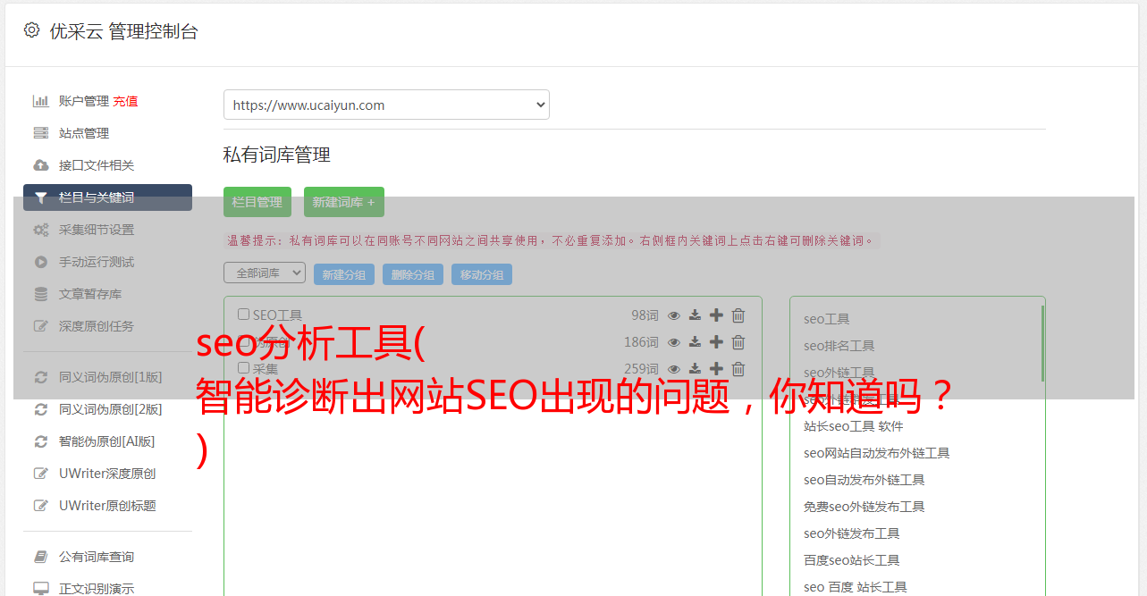Select the active 栏目与关键词 menu item
The image size is (1147, 596).
[107, 197]
